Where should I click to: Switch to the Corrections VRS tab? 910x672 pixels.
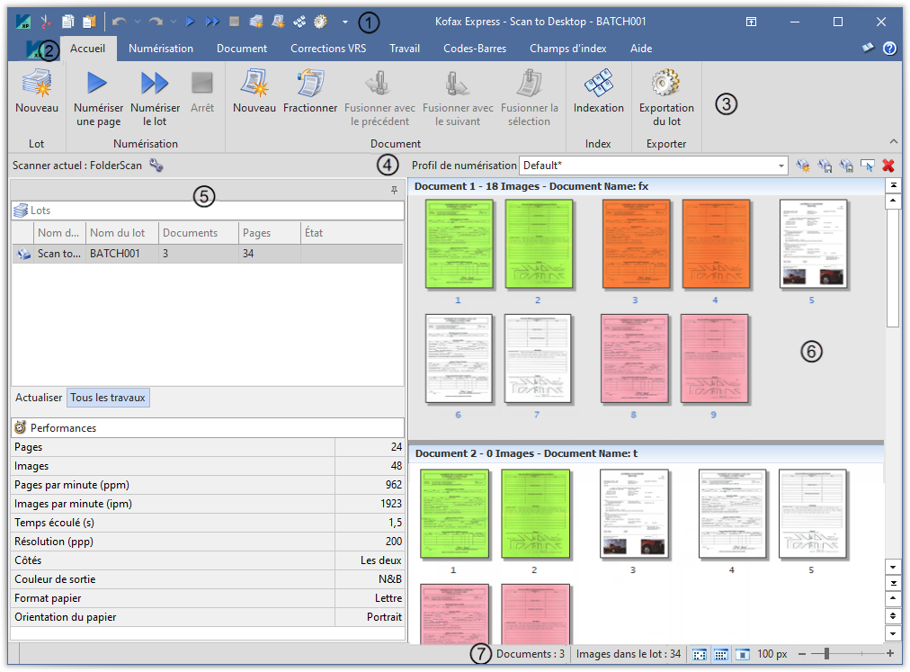(327, 49)
